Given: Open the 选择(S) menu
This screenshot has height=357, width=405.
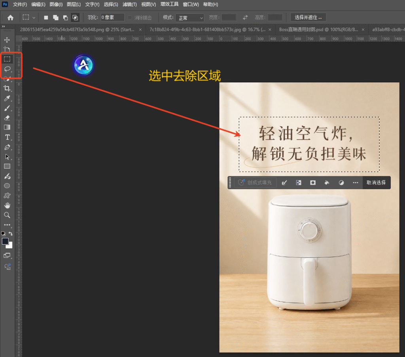Looking at the screenshot, I should (x=111, y=4).
